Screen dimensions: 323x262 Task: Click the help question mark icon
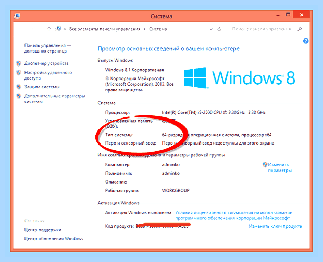click(x=306, y=41)
